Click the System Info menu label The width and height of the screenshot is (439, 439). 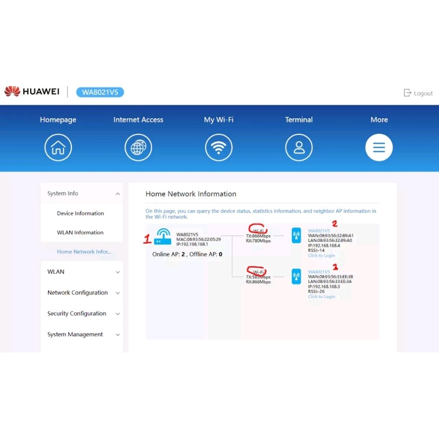(63, 193)
